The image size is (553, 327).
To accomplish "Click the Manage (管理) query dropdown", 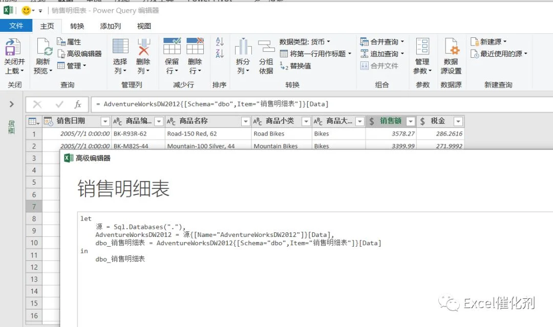I will (x=72, y=66).
